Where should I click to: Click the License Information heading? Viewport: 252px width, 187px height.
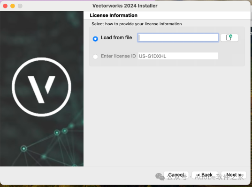tap(114, 15)
